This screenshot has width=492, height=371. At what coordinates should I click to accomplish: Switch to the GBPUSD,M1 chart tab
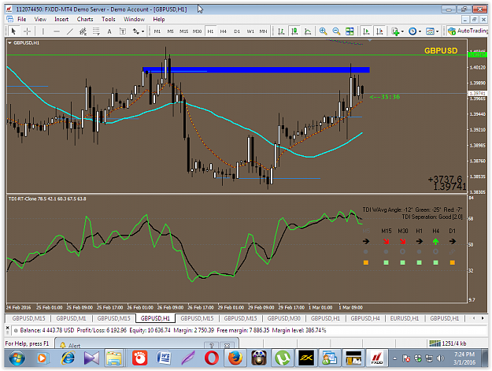coord(71,318)
